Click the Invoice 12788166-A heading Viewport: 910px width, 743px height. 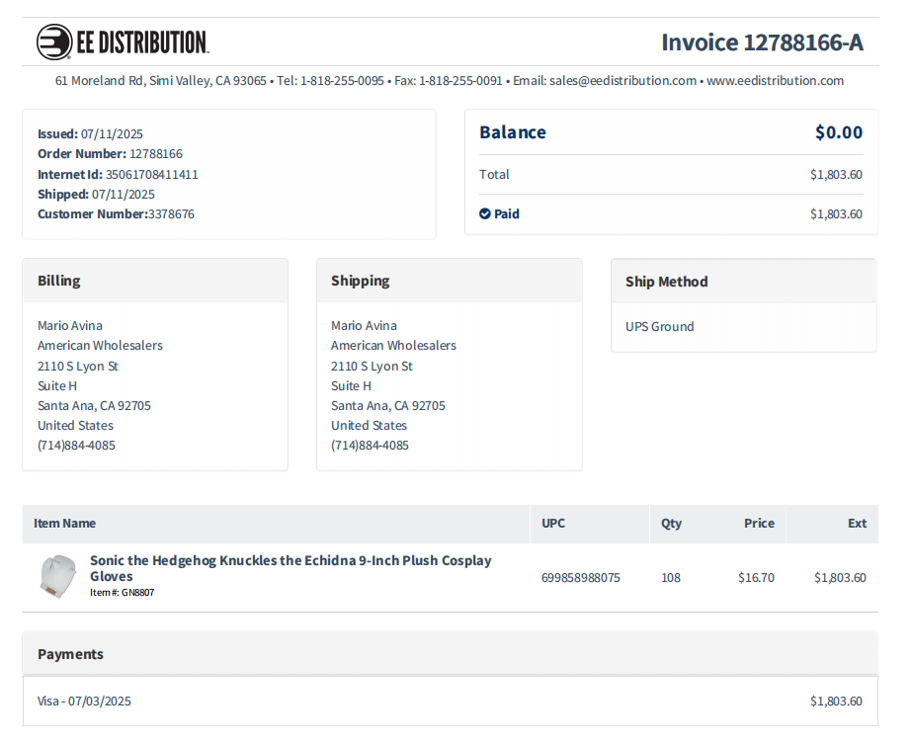click(762, 42)
